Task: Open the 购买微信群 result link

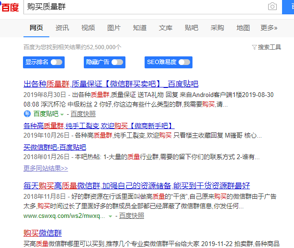Action: 43,233
